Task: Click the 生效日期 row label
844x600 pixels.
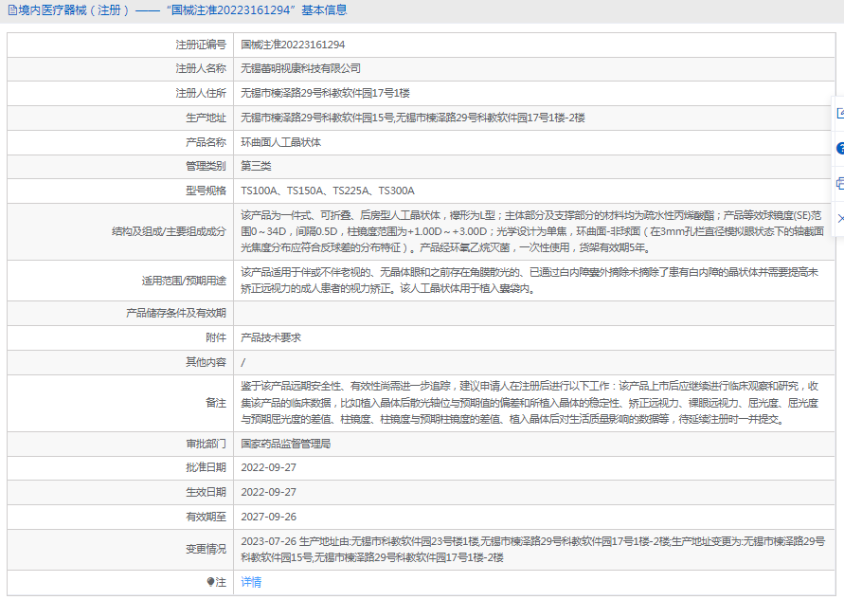Action: [x=207, y=492]
